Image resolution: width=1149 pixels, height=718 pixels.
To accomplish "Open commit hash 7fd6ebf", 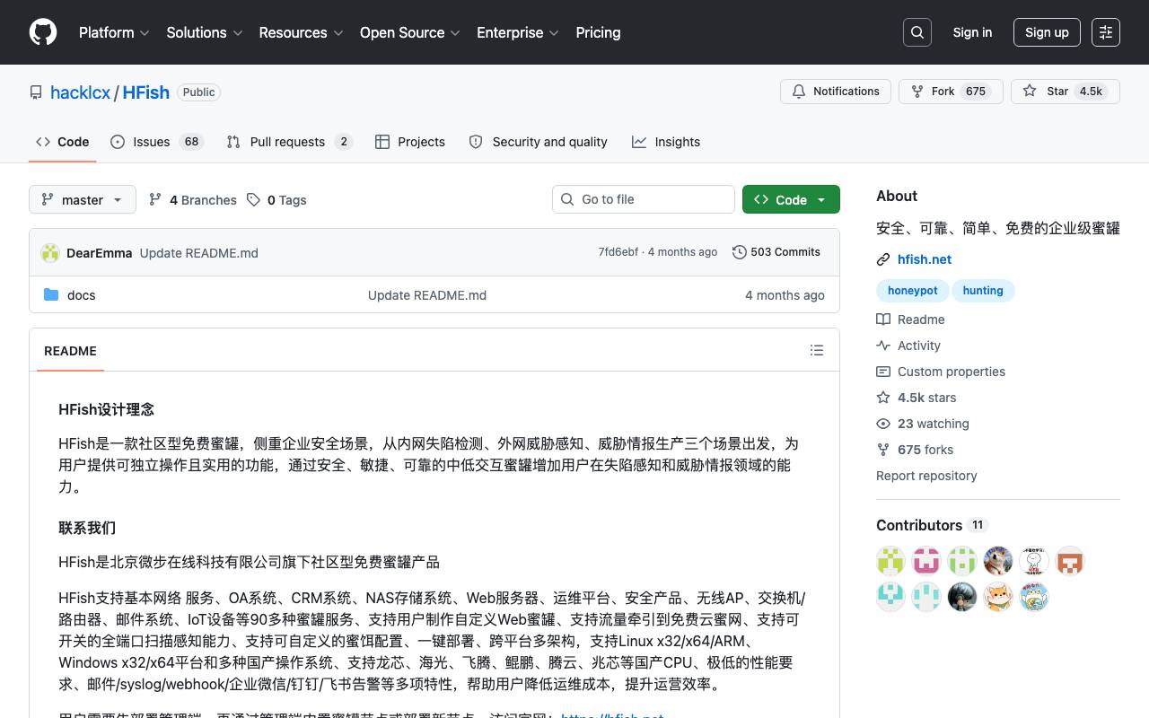I will click(618, 252).
